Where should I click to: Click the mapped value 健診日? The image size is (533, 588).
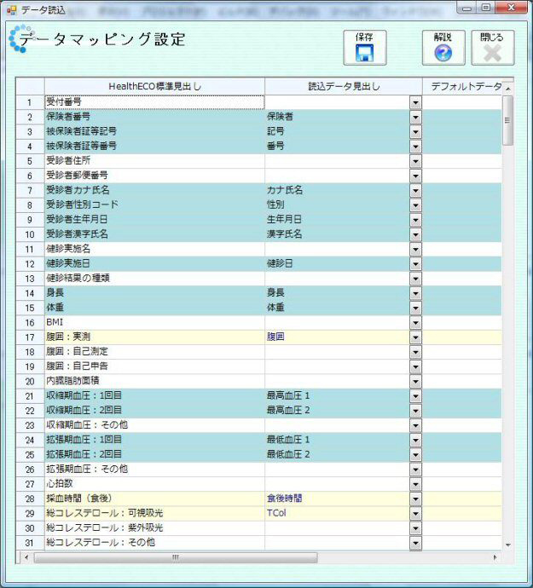(280, 263)
